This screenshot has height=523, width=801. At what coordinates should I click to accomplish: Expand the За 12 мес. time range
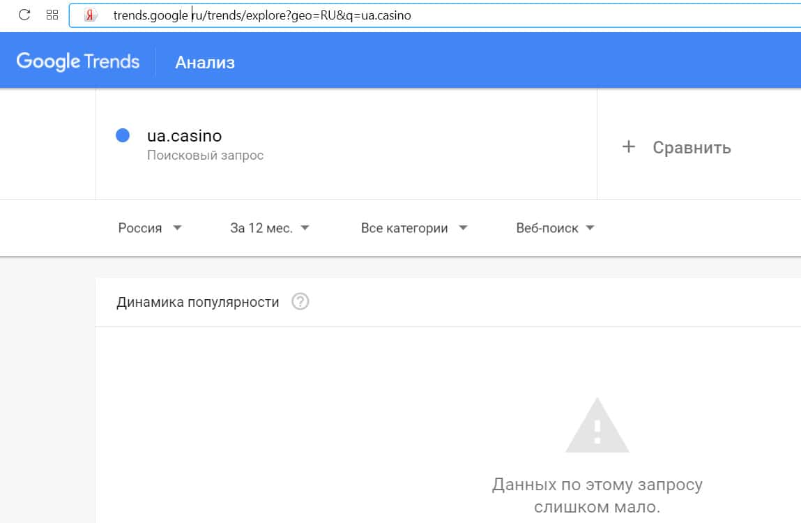tap(269, 228)
